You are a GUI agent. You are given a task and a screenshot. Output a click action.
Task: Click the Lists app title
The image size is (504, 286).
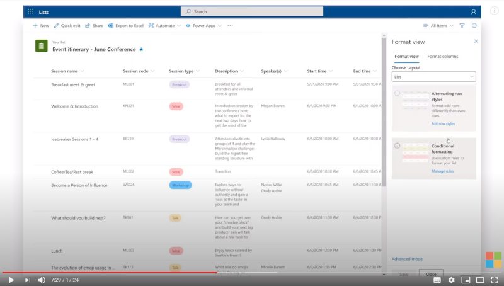pos(43,12)
